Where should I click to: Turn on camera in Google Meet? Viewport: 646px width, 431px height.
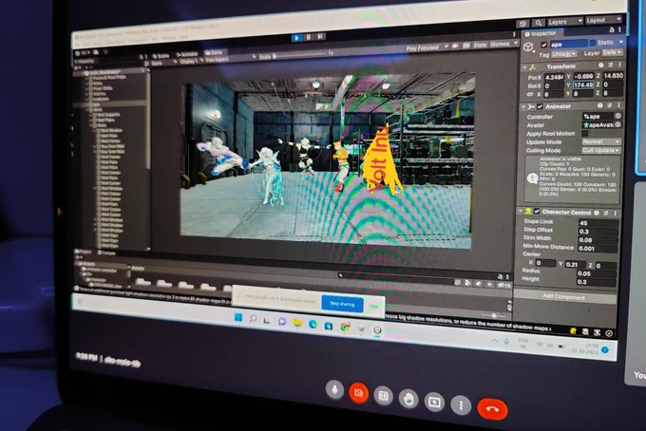click(x=359, y=393)
